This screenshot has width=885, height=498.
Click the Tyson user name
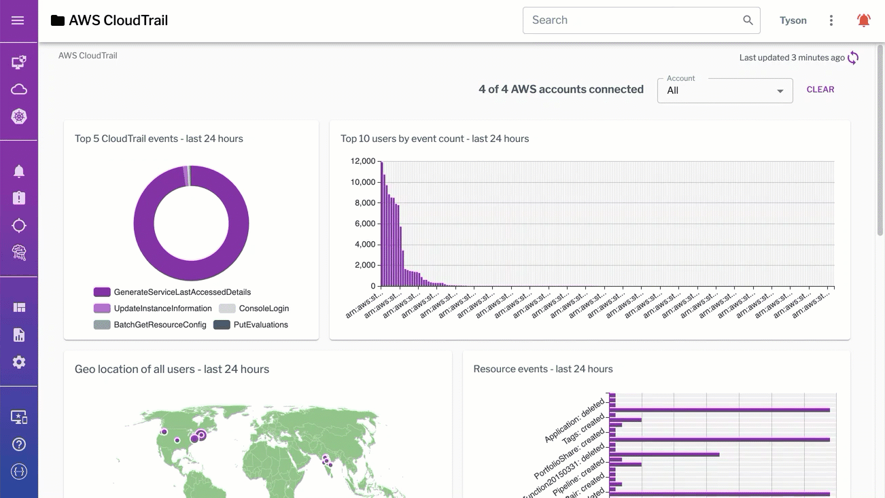pos(793,20)
